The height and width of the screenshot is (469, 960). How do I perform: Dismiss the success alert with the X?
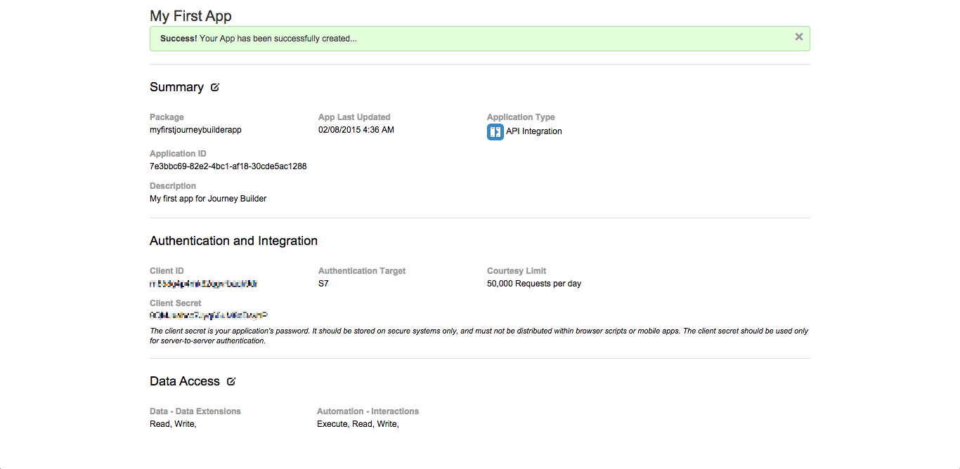[799, 37]
